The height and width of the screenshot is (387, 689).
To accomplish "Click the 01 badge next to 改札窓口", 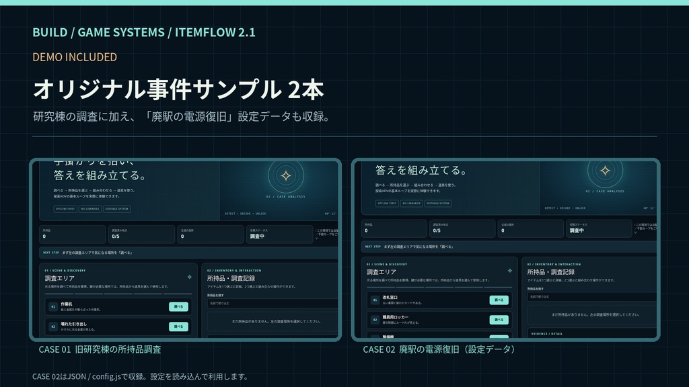I will (375, 300).
